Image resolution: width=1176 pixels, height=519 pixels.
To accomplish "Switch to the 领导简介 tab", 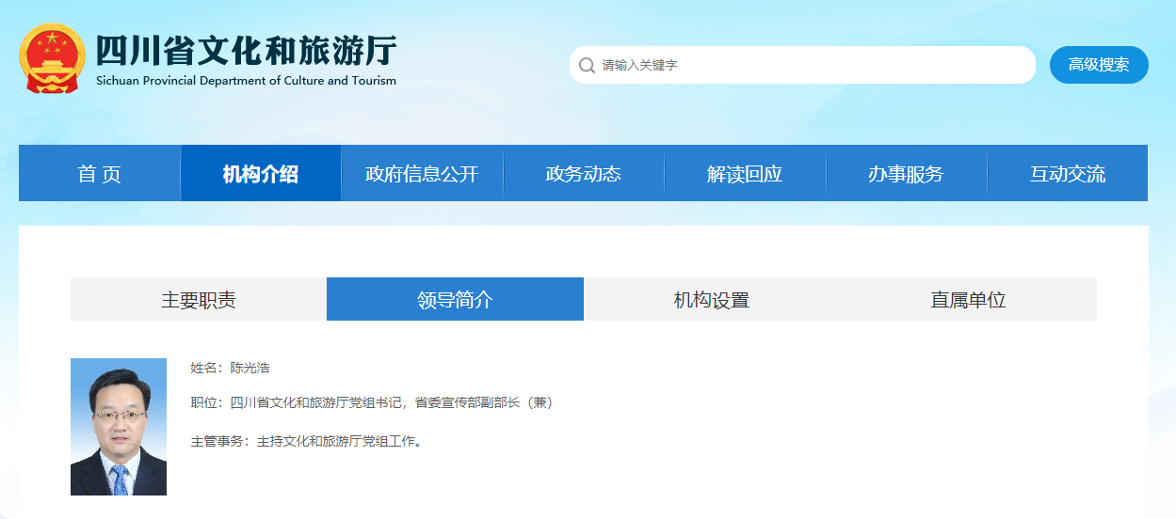I will [455, 299].
